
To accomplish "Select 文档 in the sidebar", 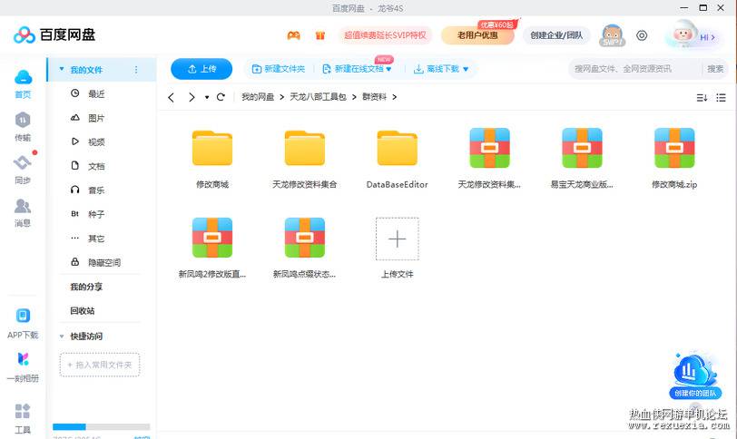I will (x=96, y=166).
